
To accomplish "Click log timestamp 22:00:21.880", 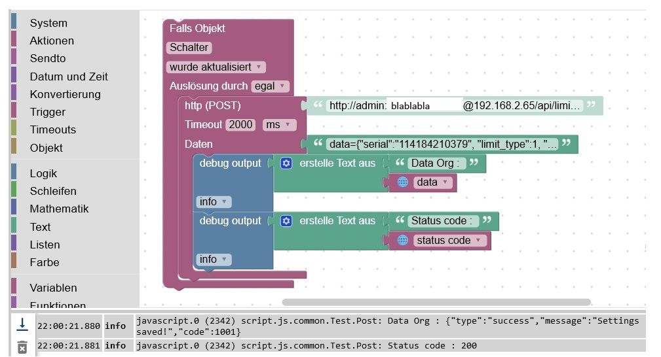I will click(69, 326).
